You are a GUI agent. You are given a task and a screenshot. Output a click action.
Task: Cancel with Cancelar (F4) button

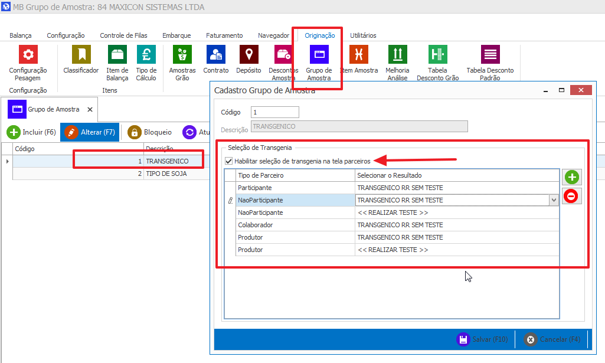click(552, 339)
